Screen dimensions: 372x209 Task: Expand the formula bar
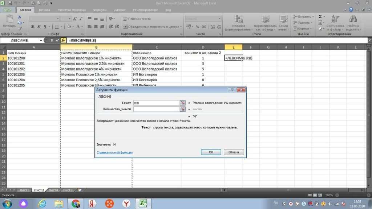point(368,40)
